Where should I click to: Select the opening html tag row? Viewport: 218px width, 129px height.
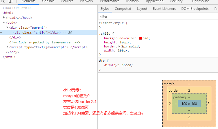pyautogui.click(x=8, y=13)
